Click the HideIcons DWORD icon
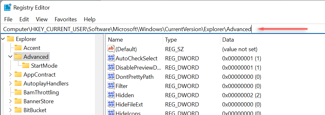Image resolution: width=325 pixels, height=115 pixels. [111, 112]
